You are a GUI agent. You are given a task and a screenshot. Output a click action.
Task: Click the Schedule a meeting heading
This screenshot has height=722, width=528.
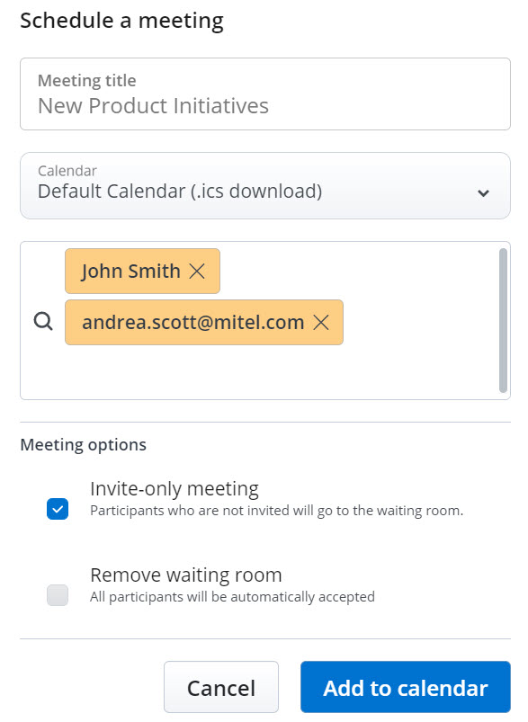click(122, 21)
